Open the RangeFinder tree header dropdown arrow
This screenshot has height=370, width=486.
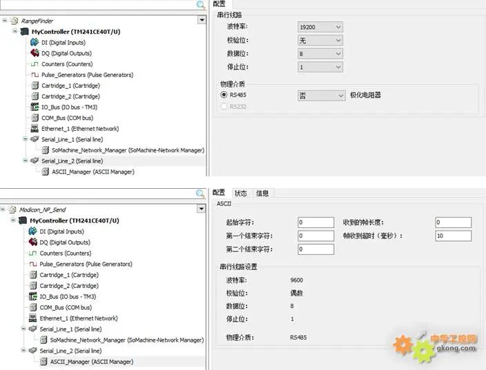202,20
